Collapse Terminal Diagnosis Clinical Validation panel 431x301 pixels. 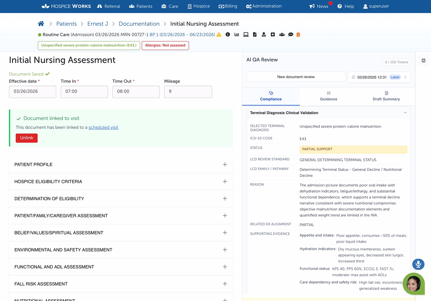(405, 113)
